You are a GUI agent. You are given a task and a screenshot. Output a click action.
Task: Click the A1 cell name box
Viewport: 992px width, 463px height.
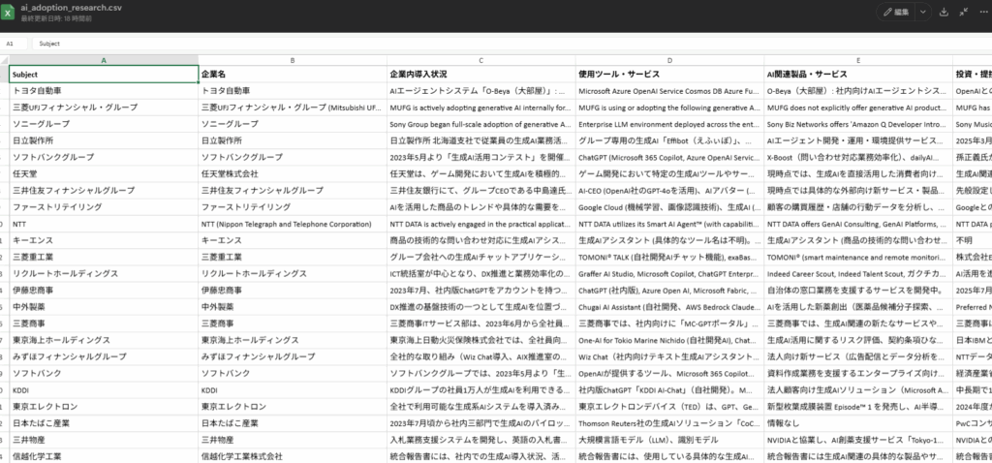[x=14, y=44]
